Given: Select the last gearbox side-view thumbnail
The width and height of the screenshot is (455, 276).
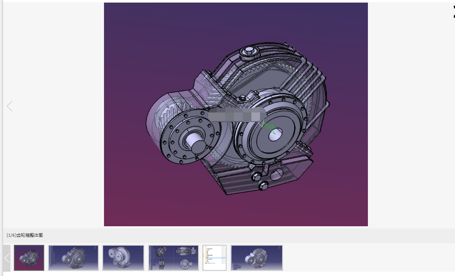Looking at the screenshot, I should [x=257, y=257].
